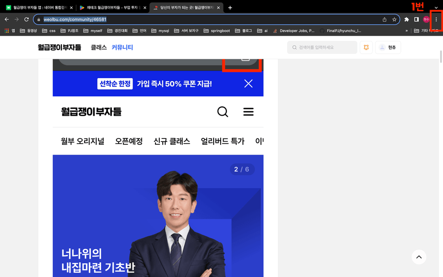Open the 경진대회 bookmark folder

click(117, 31)
